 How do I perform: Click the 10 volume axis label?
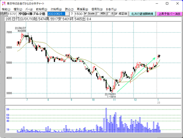(x=8, y=130)
